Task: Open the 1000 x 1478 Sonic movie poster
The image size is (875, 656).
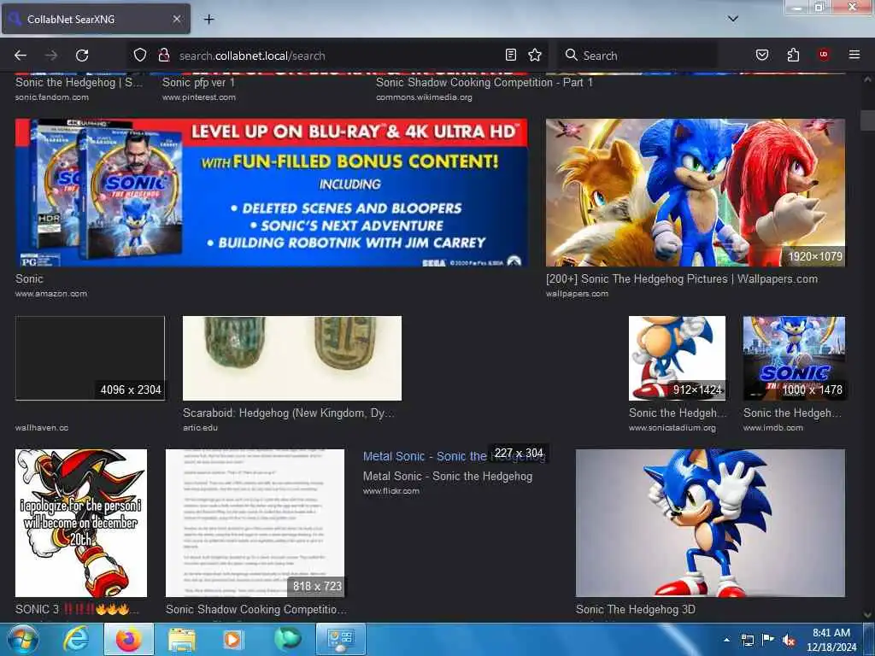Action: 794,358
